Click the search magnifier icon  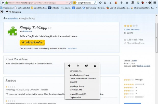coord(95,3)
